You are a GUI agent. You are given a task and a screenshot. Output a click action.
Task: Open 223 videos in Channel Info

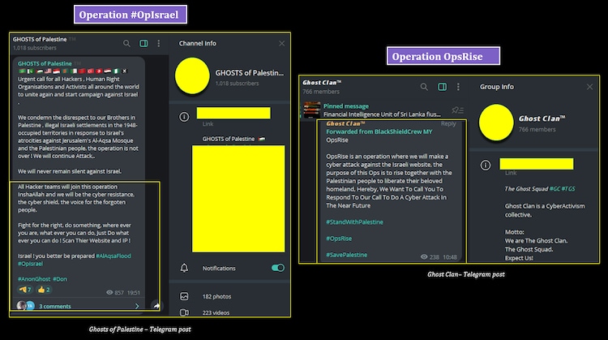(x=217, y=312)
